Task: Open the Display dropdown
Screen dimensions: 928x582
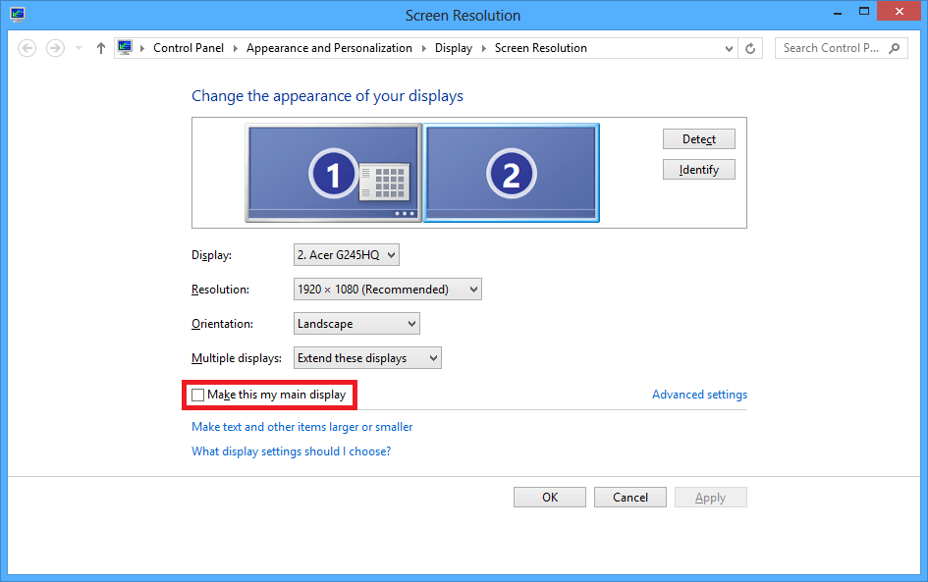Action: 347,255
